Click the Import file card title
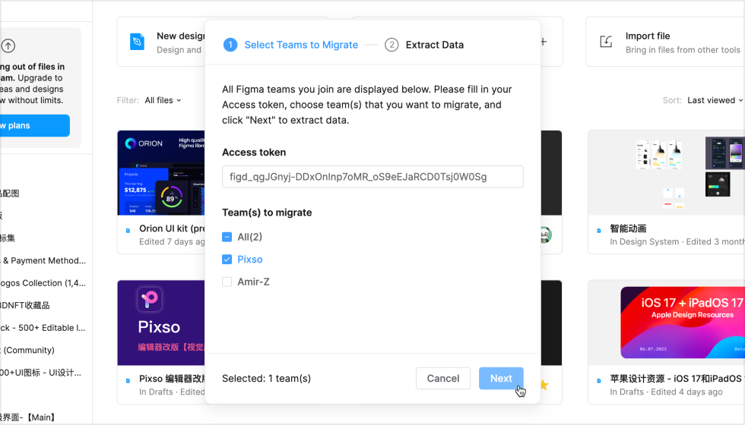745x425 pixels. (648, 36)
